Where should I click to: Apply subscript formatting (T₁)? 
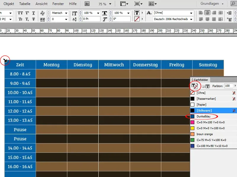[x=27, y=19]
